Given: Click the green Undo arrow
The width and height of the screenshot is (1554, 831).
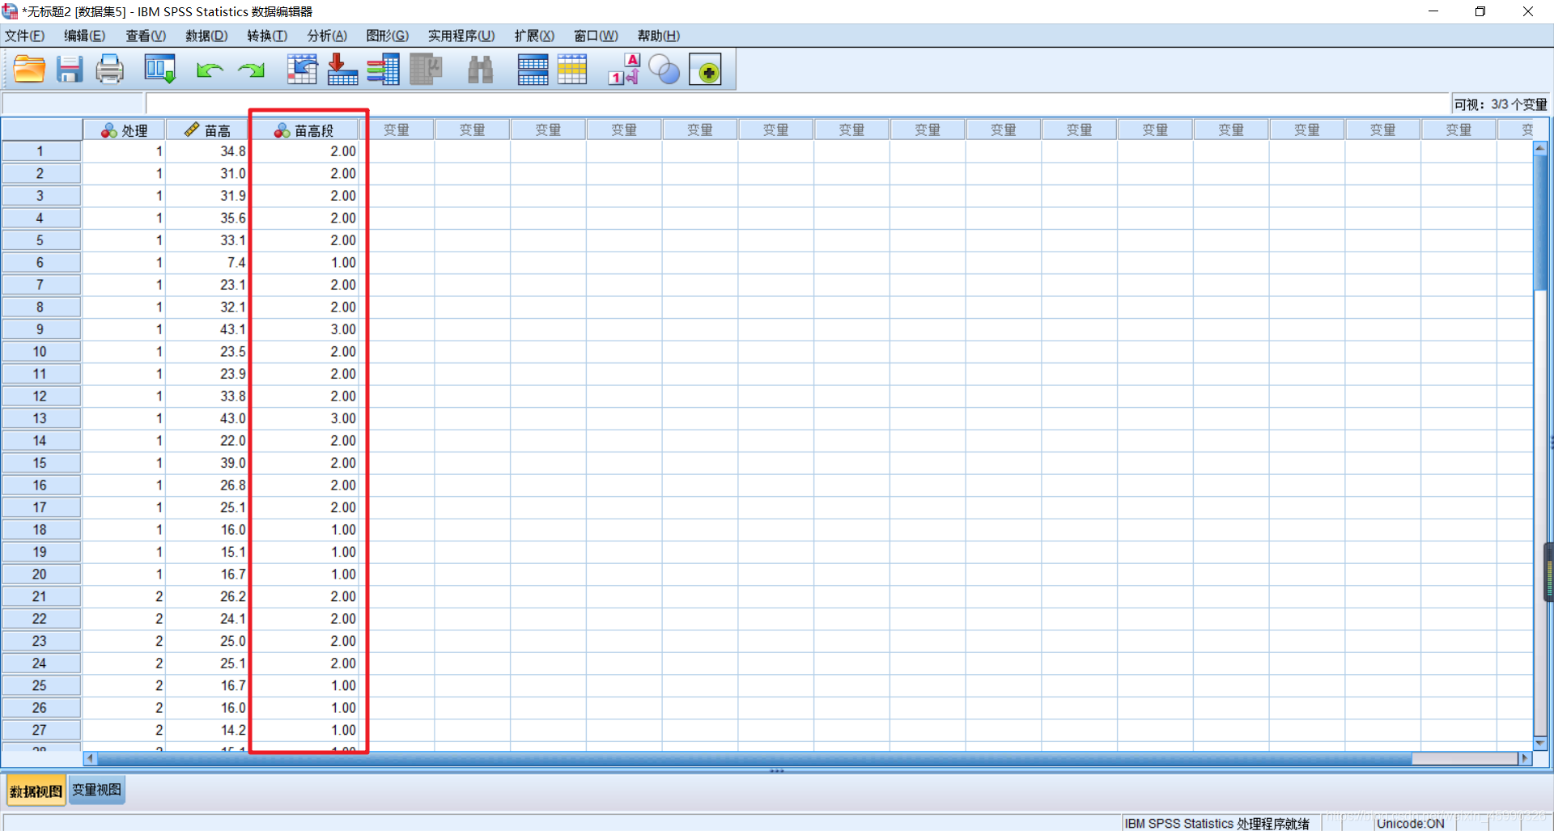Looking at the screenshot, I should (x=210, y=70).
